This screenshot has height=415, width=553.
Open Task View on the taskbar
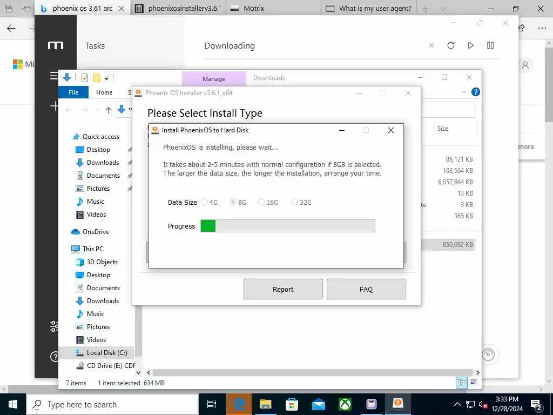click(211, 404)
